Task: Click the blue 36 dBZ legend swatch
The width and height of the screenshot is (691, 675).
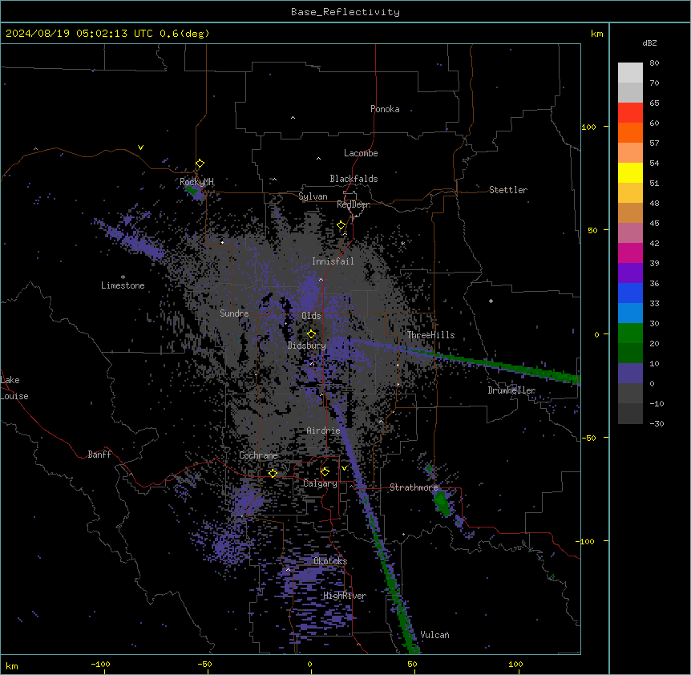Action: [x=630, y=293]
